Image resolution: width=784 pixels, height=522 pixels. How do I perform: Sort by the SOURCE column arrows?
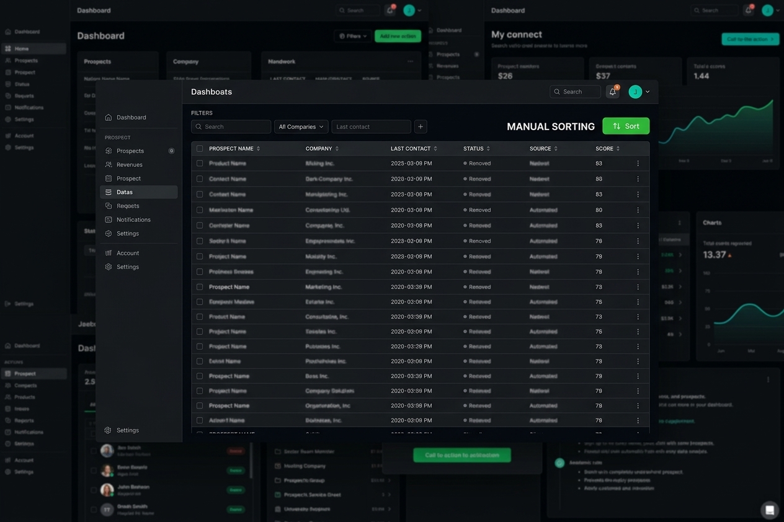(x=556, y=149)
